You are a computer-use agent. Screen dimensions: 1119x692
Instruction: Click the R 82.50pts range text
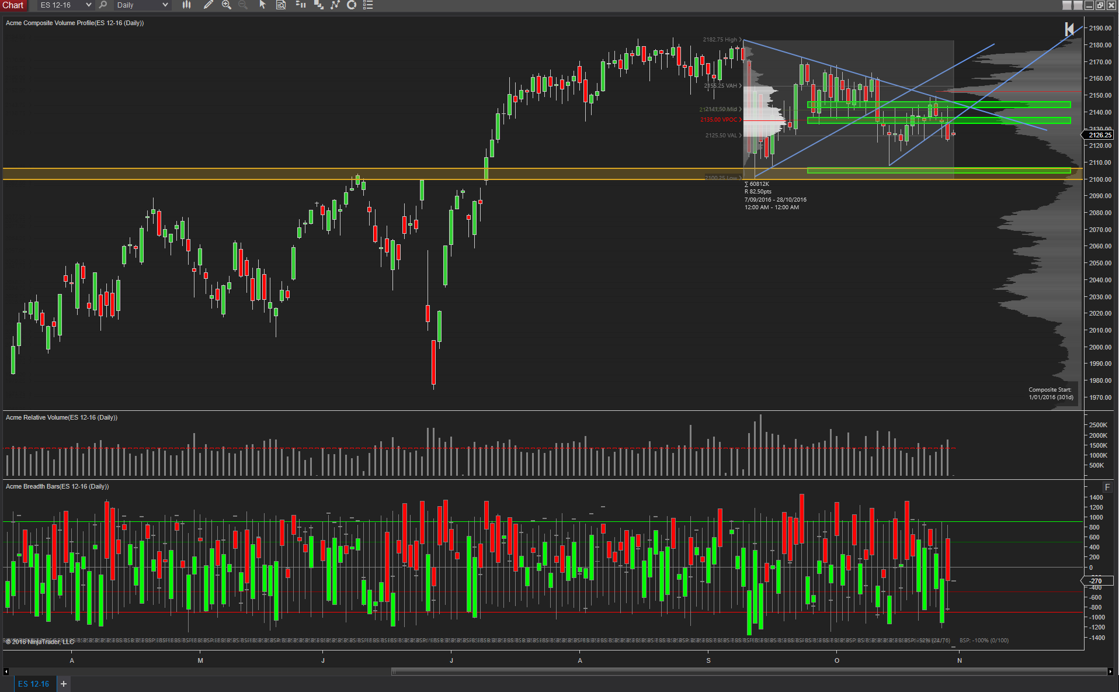point(758,192)
